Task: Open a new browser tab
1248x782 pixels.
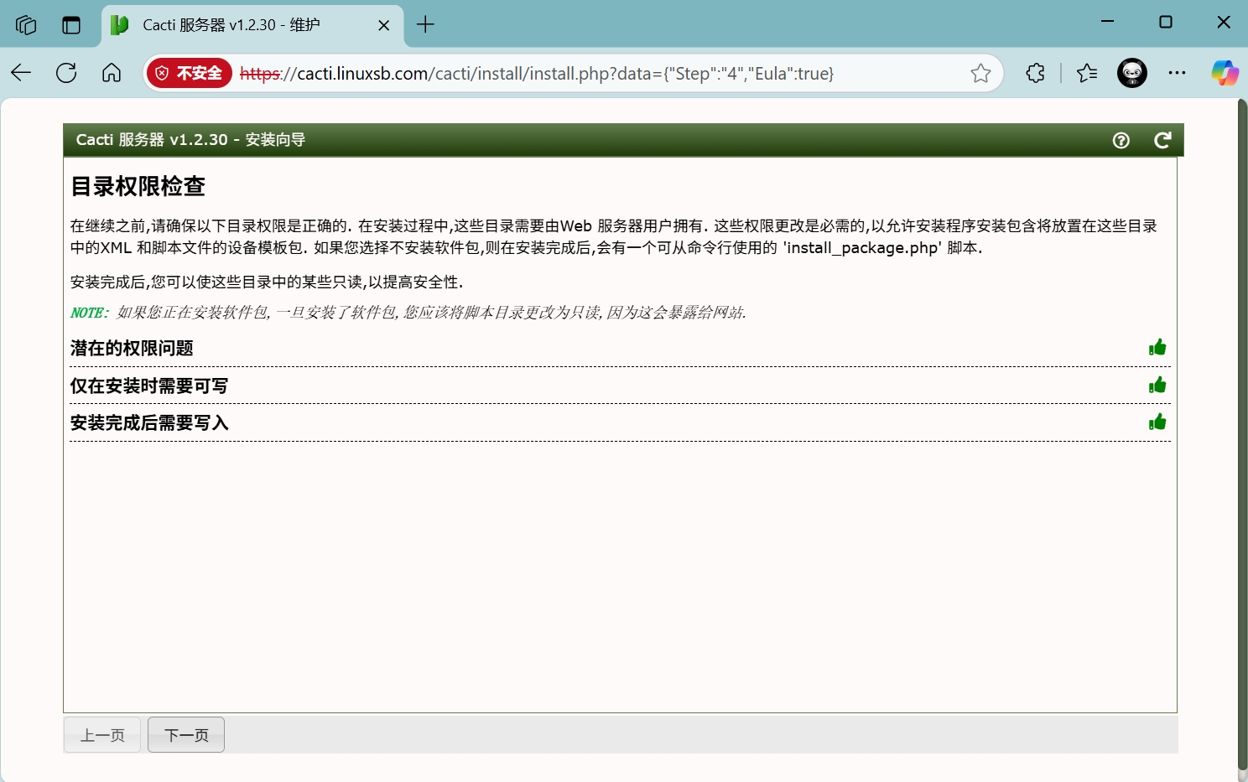Action: click(x=425, y=25)
